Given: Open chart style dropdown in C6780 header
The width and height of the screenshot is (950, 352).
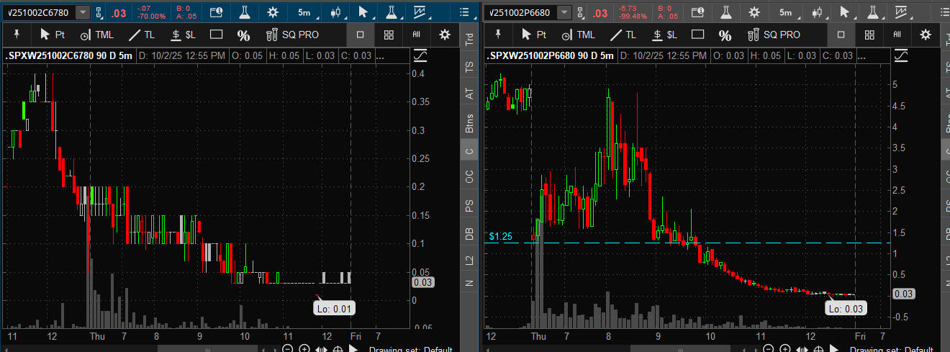Looking at the screenshot, I should click(420, 12).
